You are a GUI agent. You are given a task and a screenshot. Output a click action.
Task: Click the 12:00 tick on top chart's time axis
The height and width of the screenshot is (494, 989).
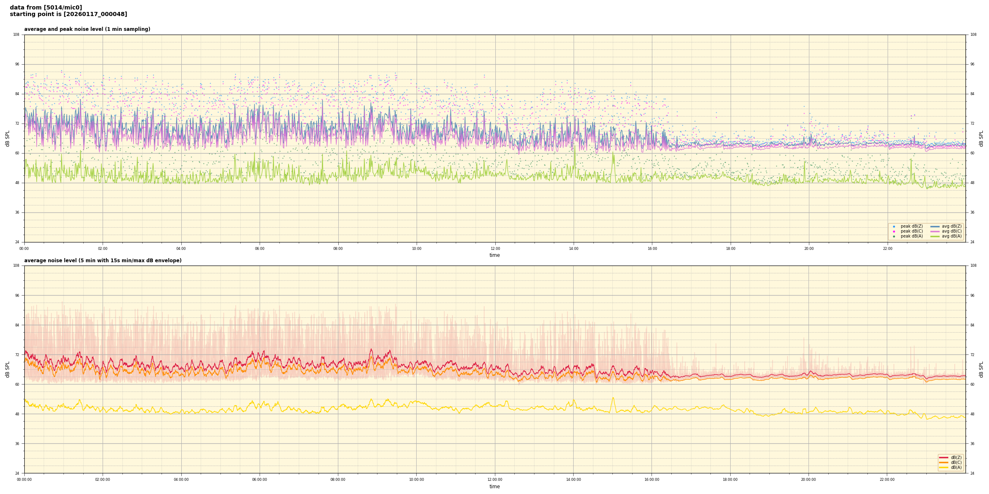(x=495, y=249)
